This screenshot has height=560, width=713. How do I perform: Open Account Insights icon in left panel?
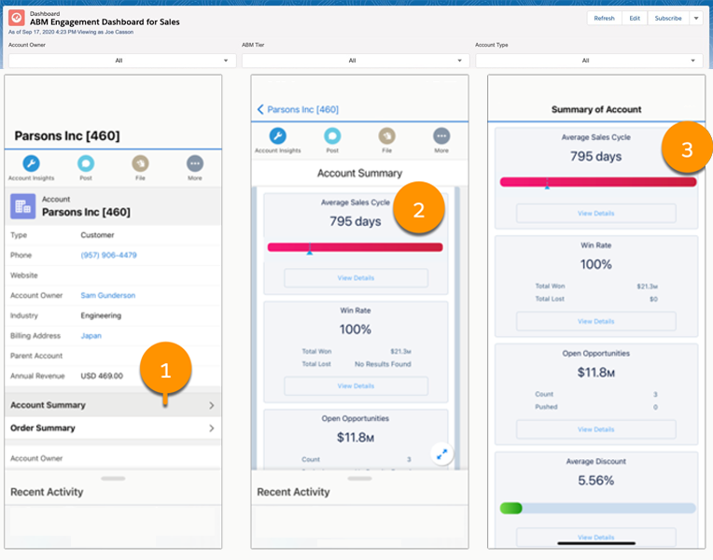pyautogui.click(x=30, y=163)
